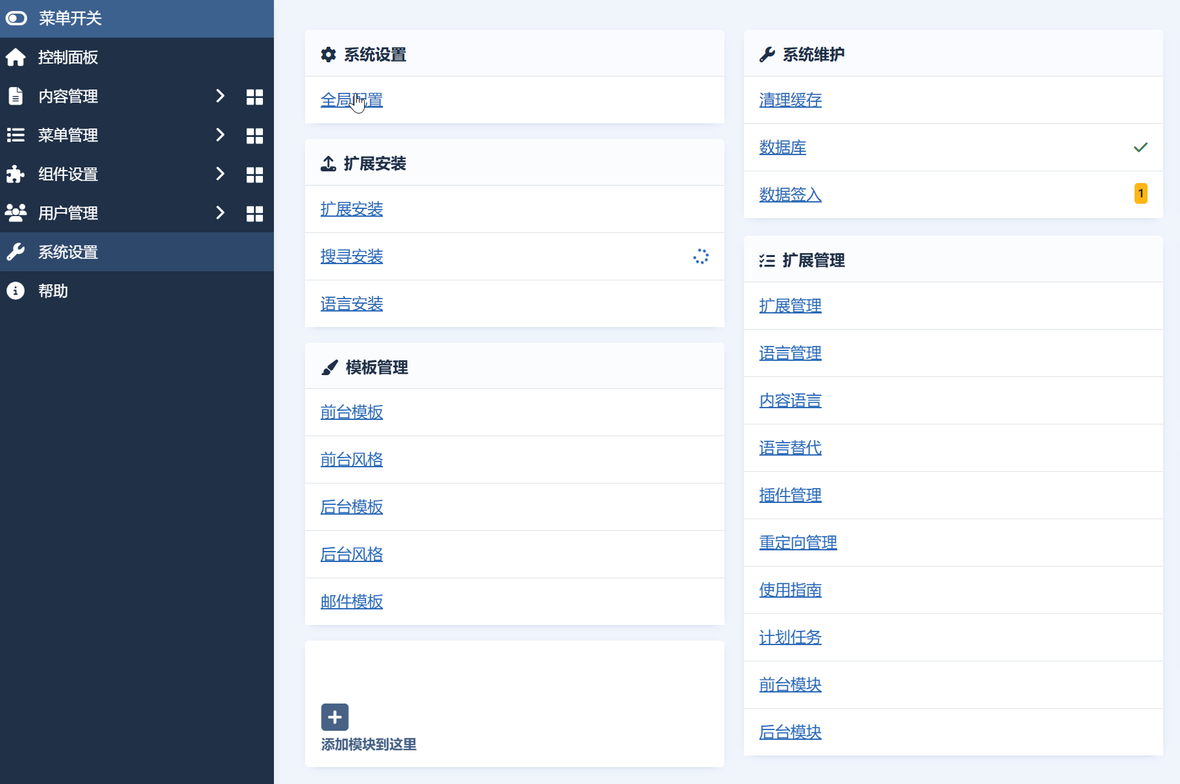Expand the 菜单管理 submenu chevron
1180x784 pixels.
[220, 135]
